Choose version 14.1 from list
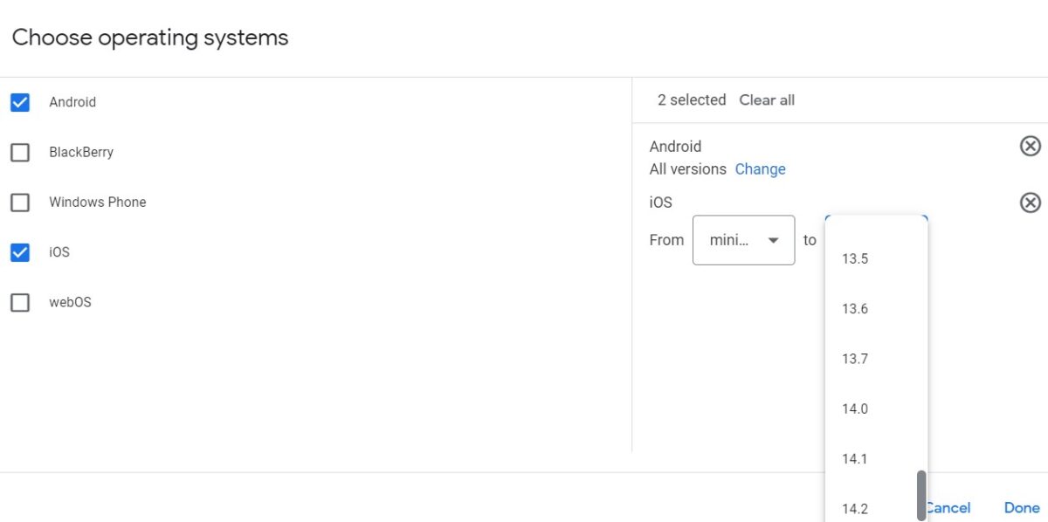This screenshot has height=522, width=1048. click(855, 459)
